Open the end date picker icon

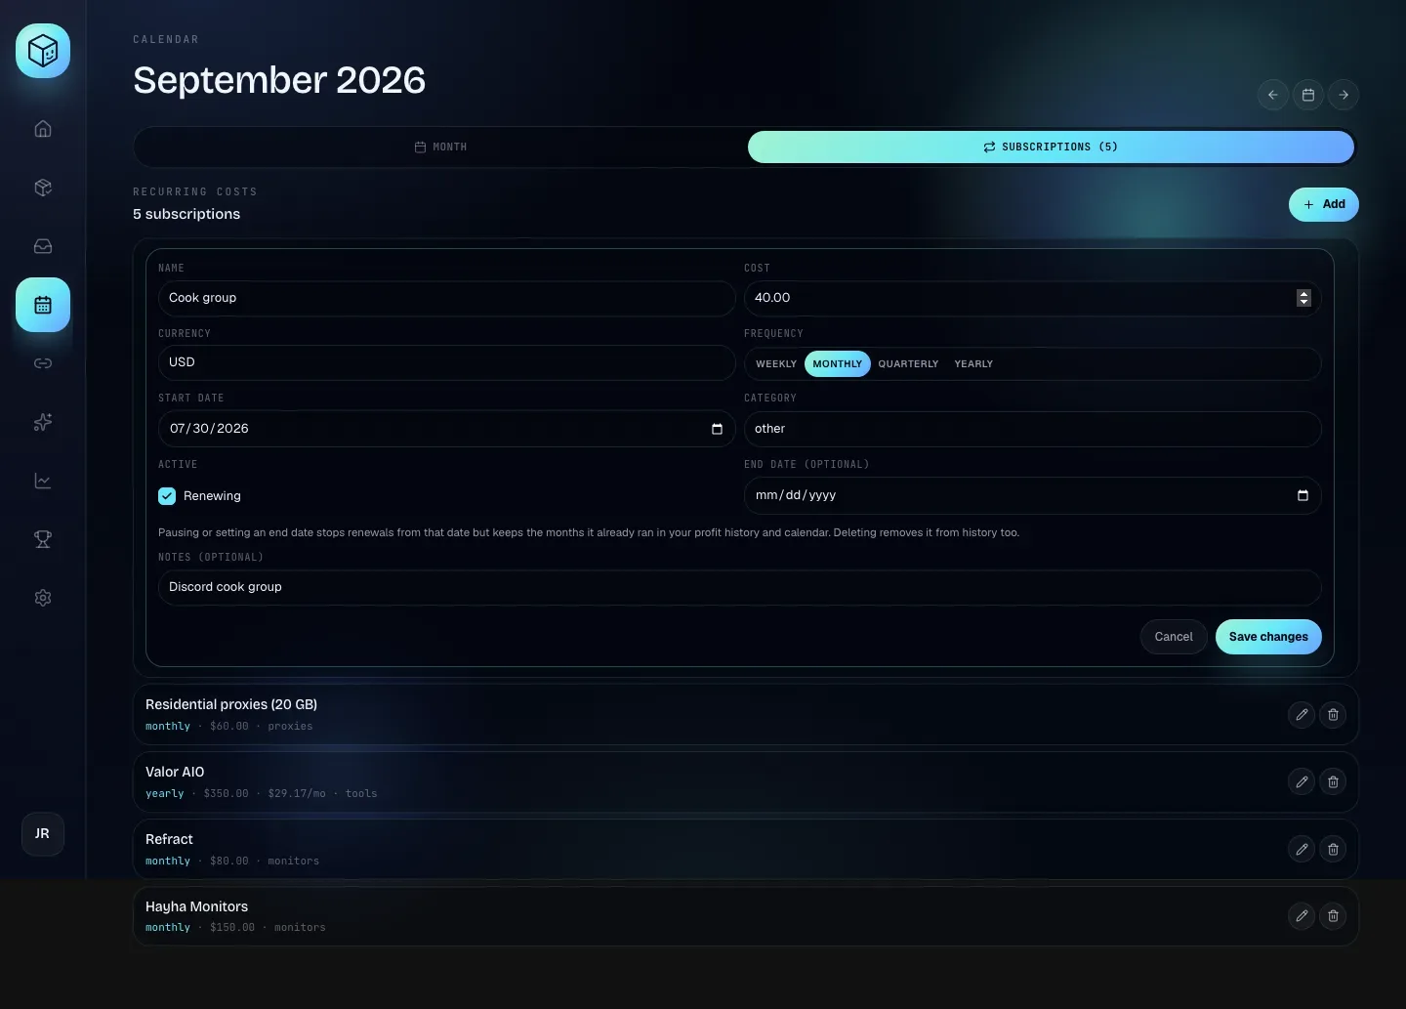pyautogui.click(x=1303, y=495)
